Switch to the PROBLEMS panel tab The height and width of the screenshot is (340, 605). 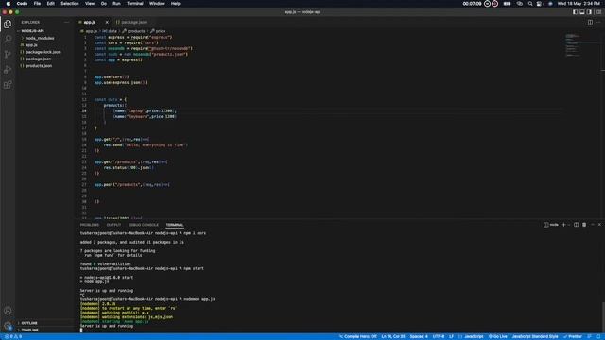[x=90, y=225]
